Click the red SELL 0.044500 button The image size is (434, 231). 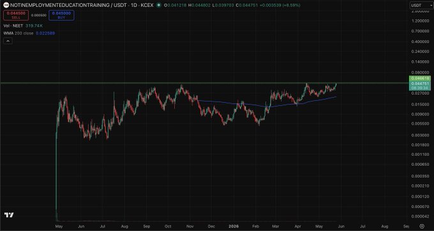pos(16,15)
